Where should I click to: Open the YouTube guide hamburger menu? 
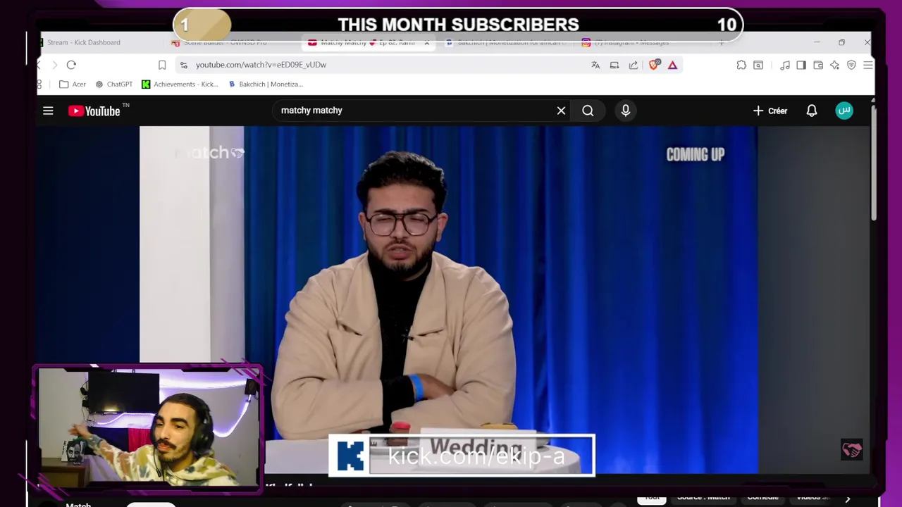(x=48, y=111)
